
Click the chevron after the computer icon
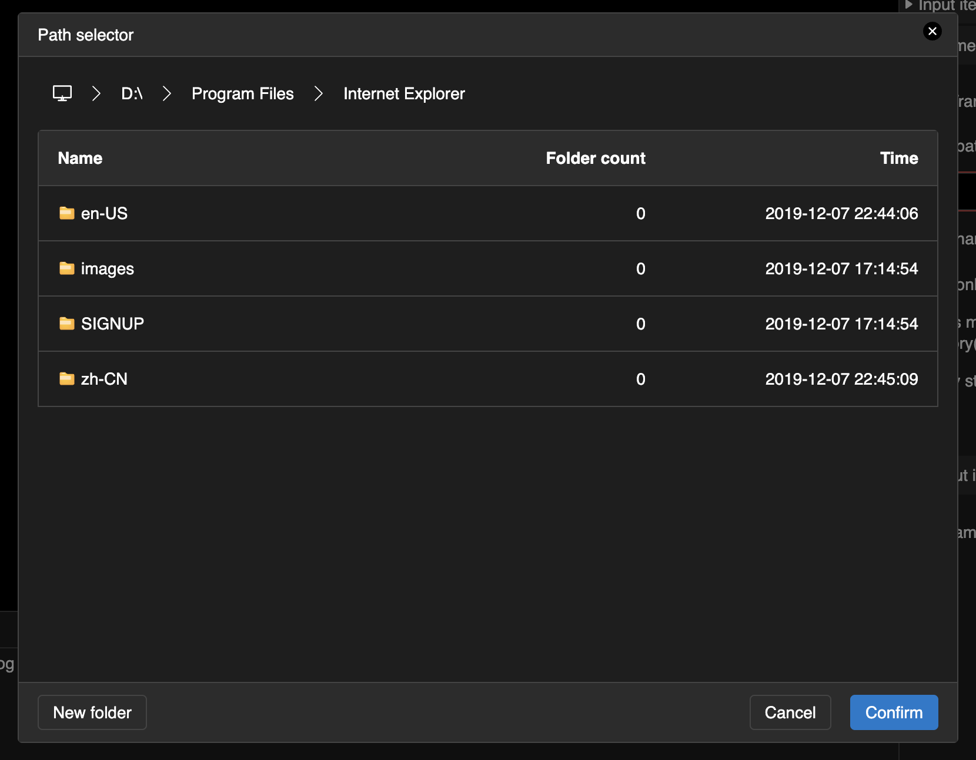(96, 93)
